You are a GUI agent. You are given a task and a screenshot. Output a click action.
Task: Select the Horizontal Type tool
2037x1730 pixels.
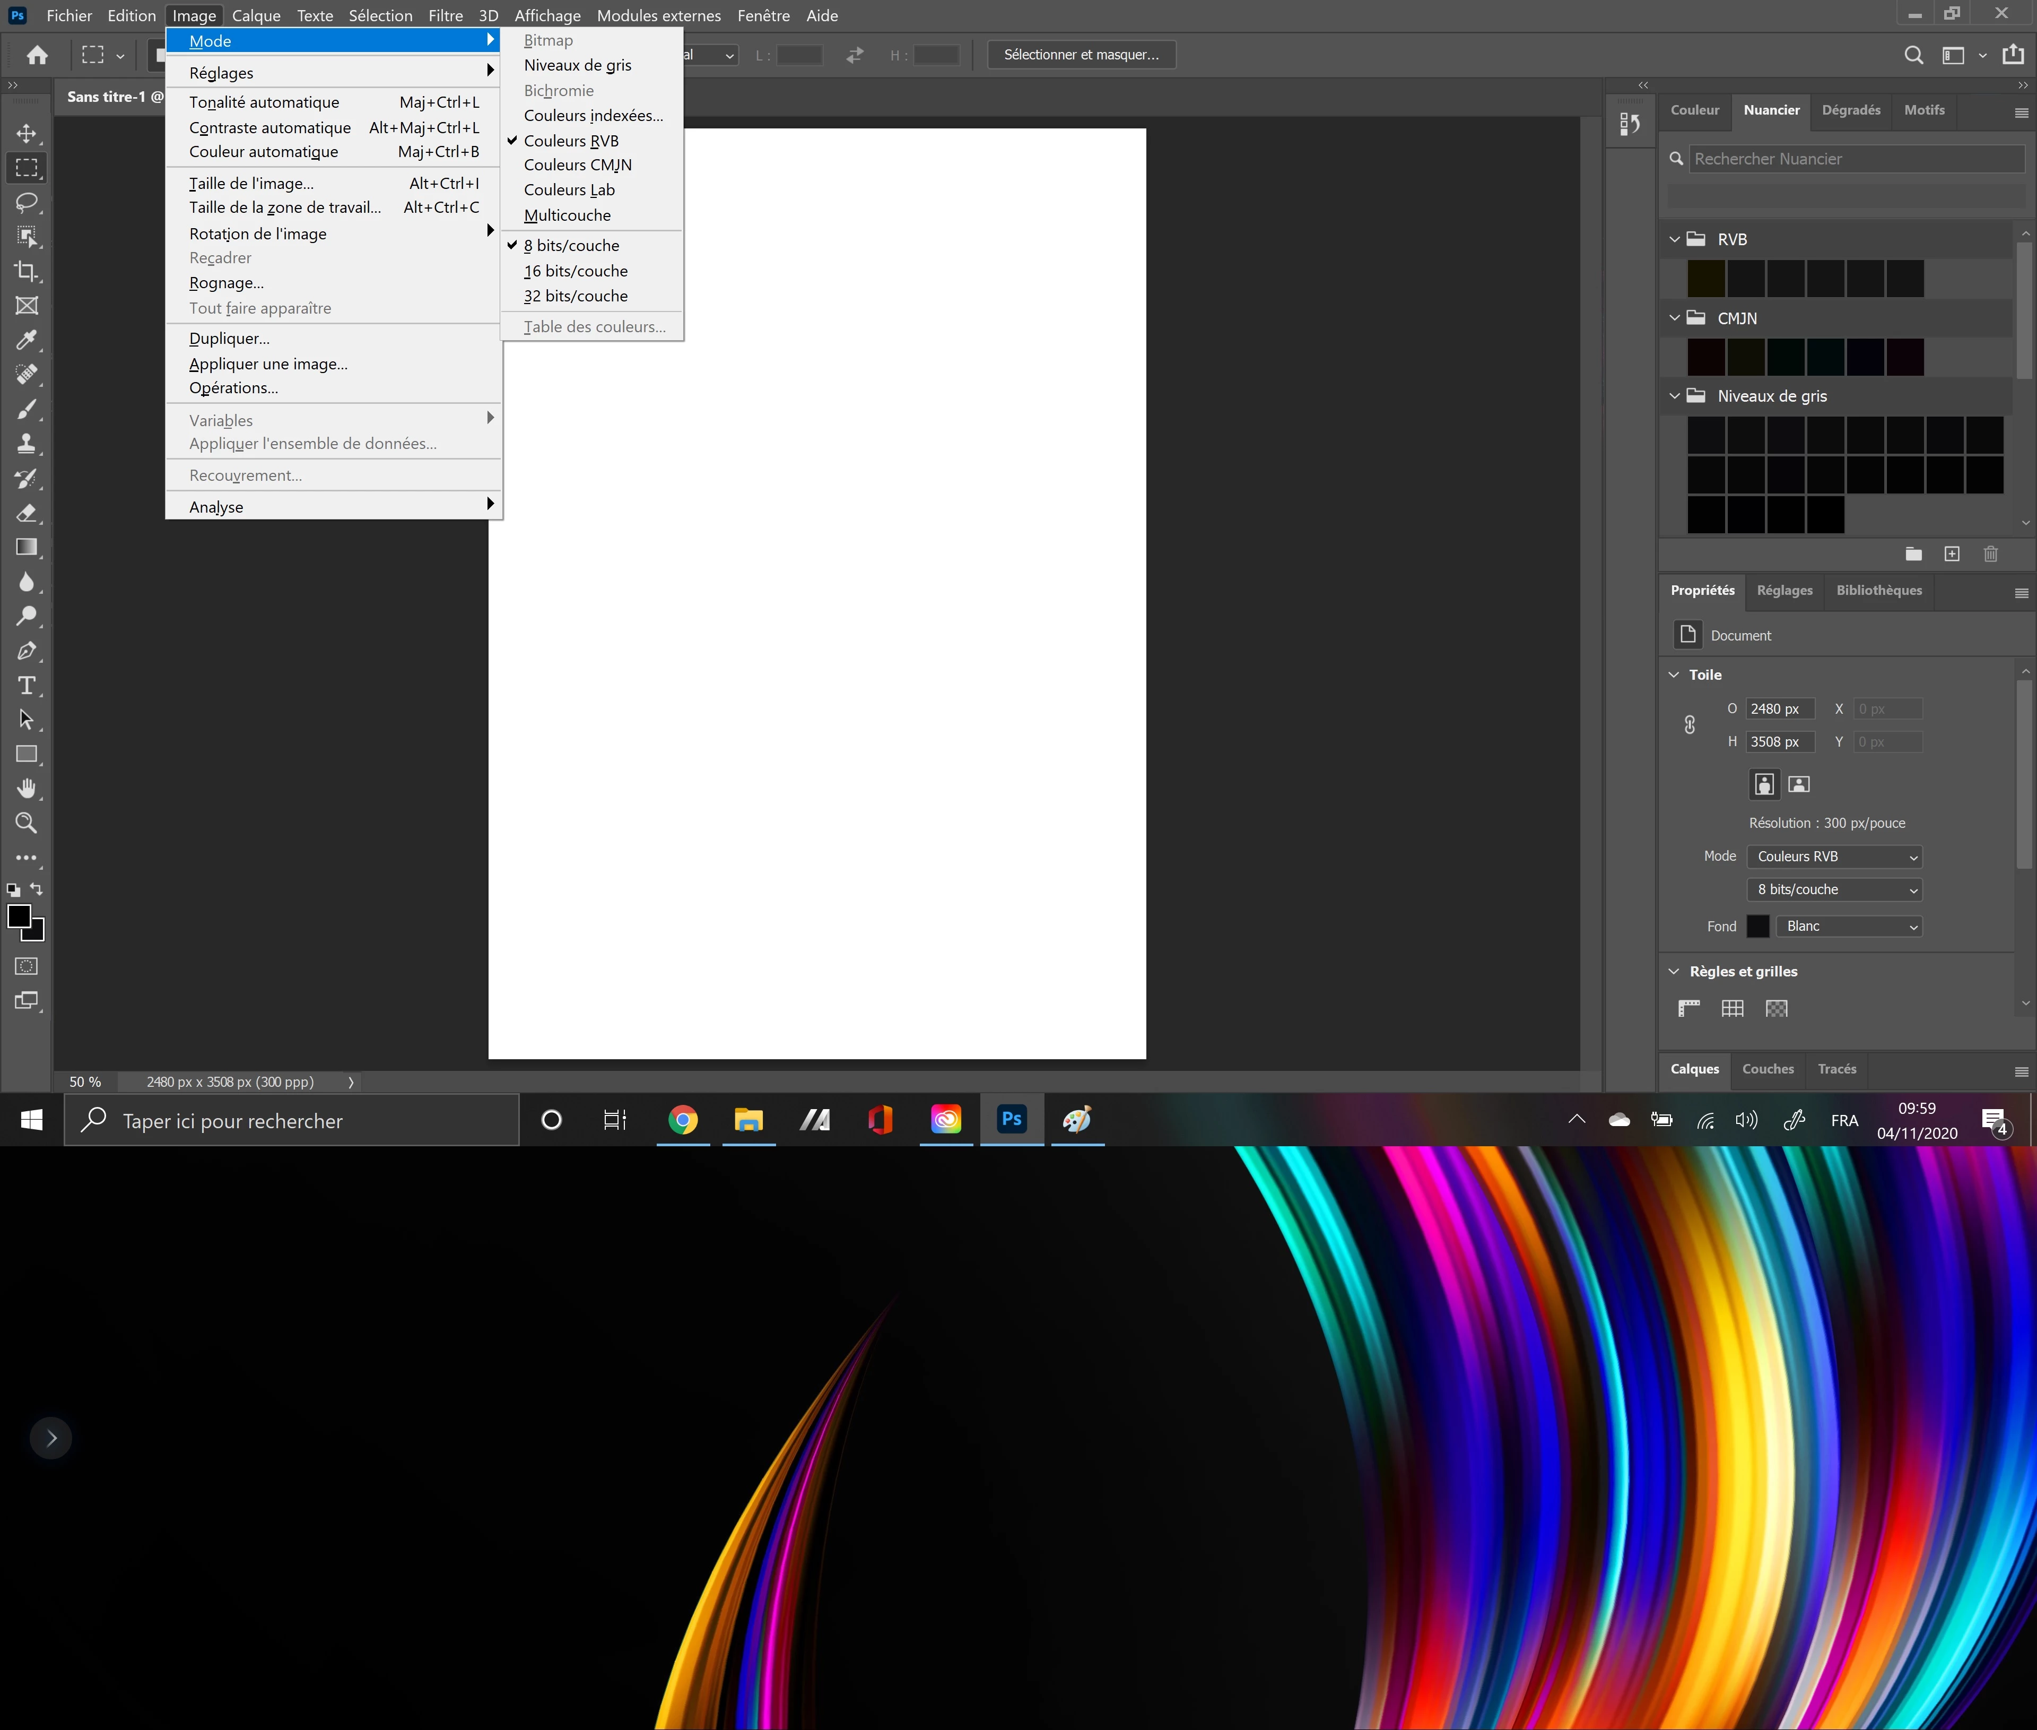pos(27,686)
